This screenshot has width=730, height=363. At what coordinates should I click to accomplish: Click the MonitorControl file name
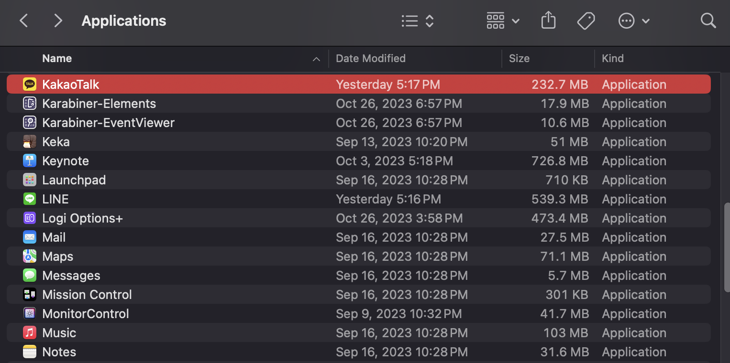pos(86,314)
